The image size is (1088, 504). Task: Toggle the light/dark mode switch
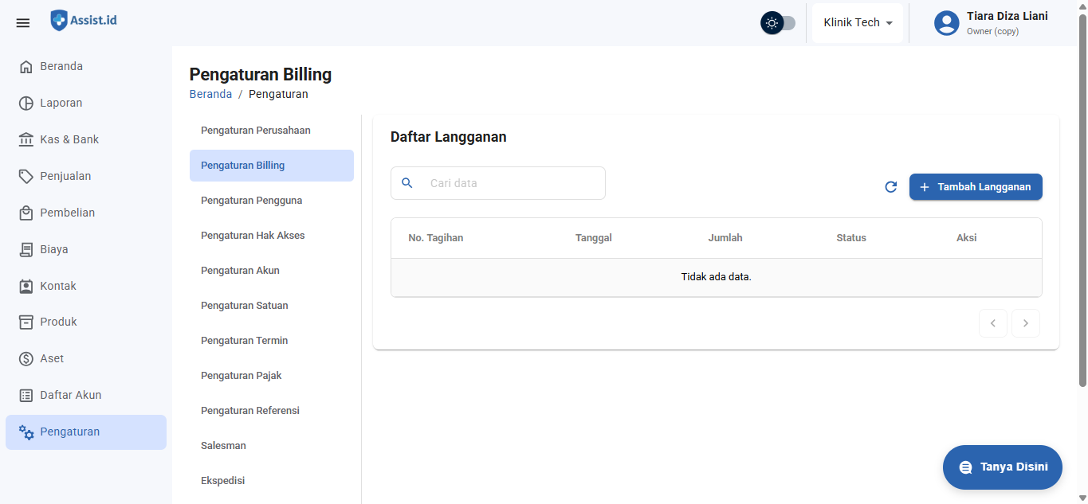click(x=778, y=23)
